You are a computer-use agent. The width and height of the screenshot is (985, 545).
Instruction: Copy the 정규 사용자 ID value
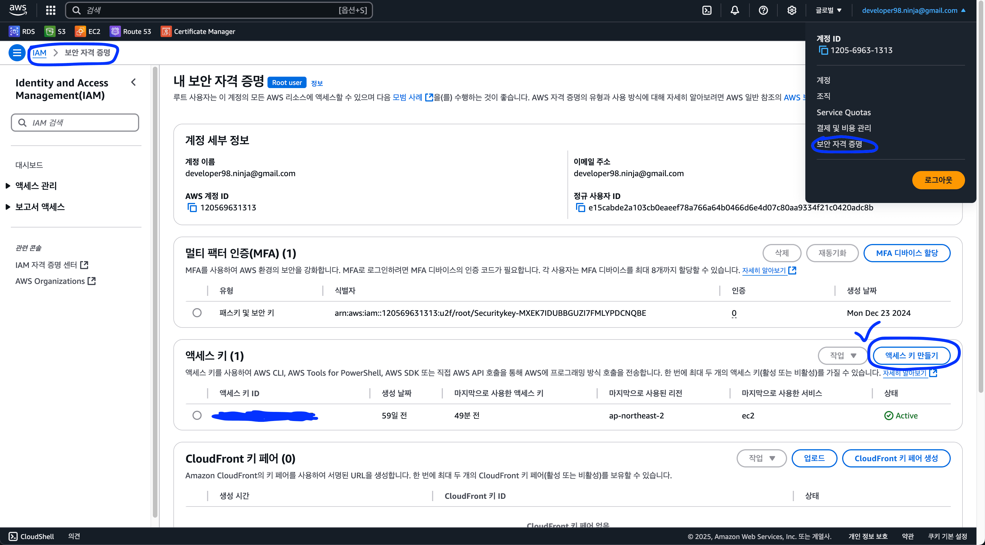click(x=580, y=208)
